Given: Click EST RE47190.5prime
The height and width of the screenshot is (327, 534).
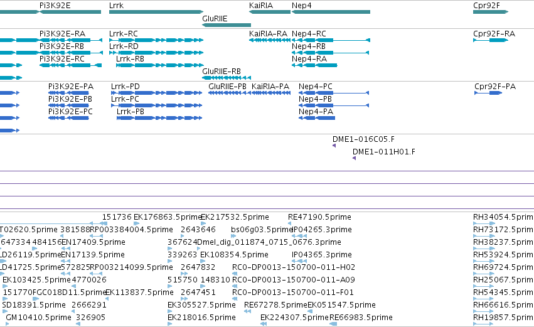Looking at the screenshot, I should 319,217.
